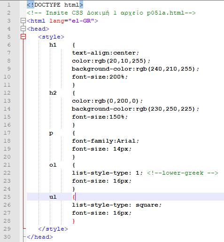224x242 pixels.
Task: Click the closing </head> tag
Action: [40, 237]
